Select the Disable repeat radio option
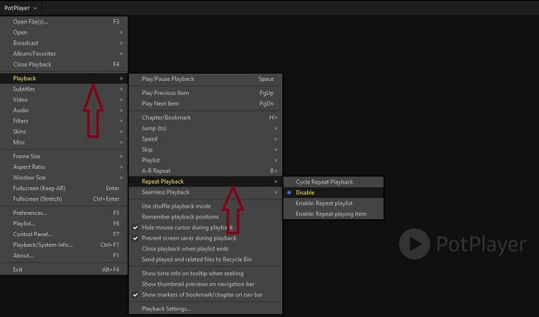Screen dimensions: 539x317 [333, 192]
